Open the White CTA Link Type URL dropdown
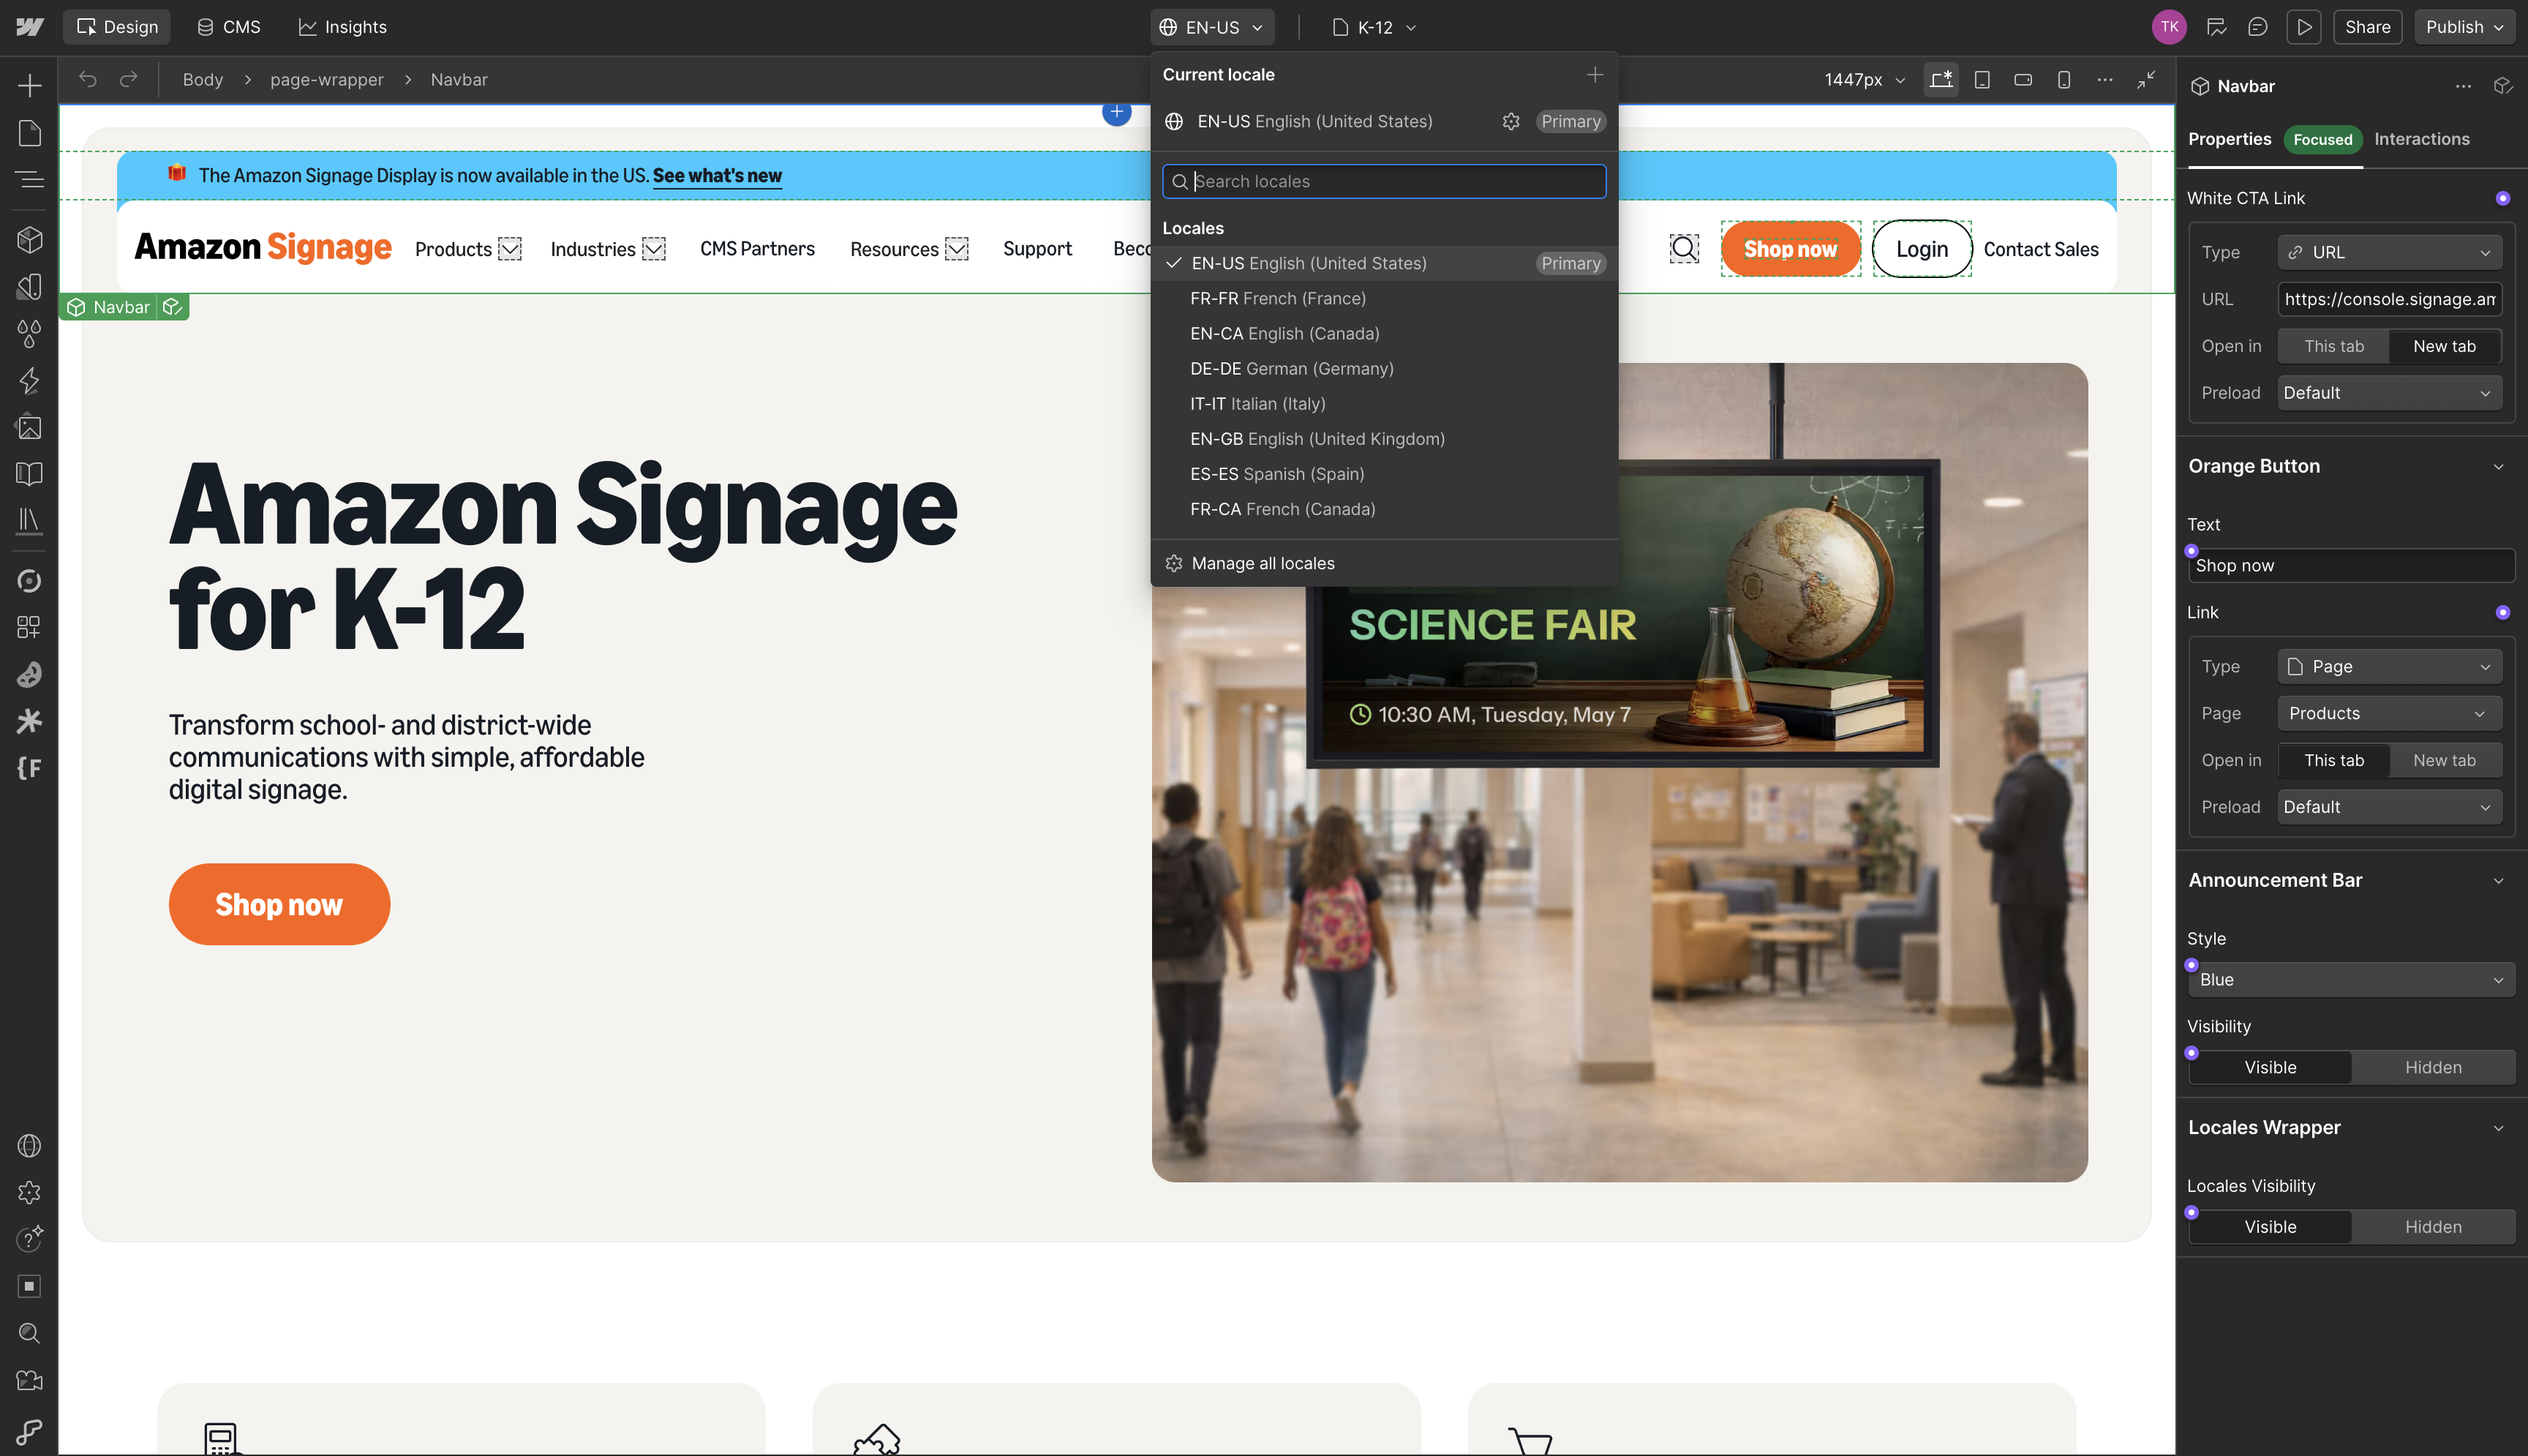Screen dimensions: 2528x1456 point(2389,252)
